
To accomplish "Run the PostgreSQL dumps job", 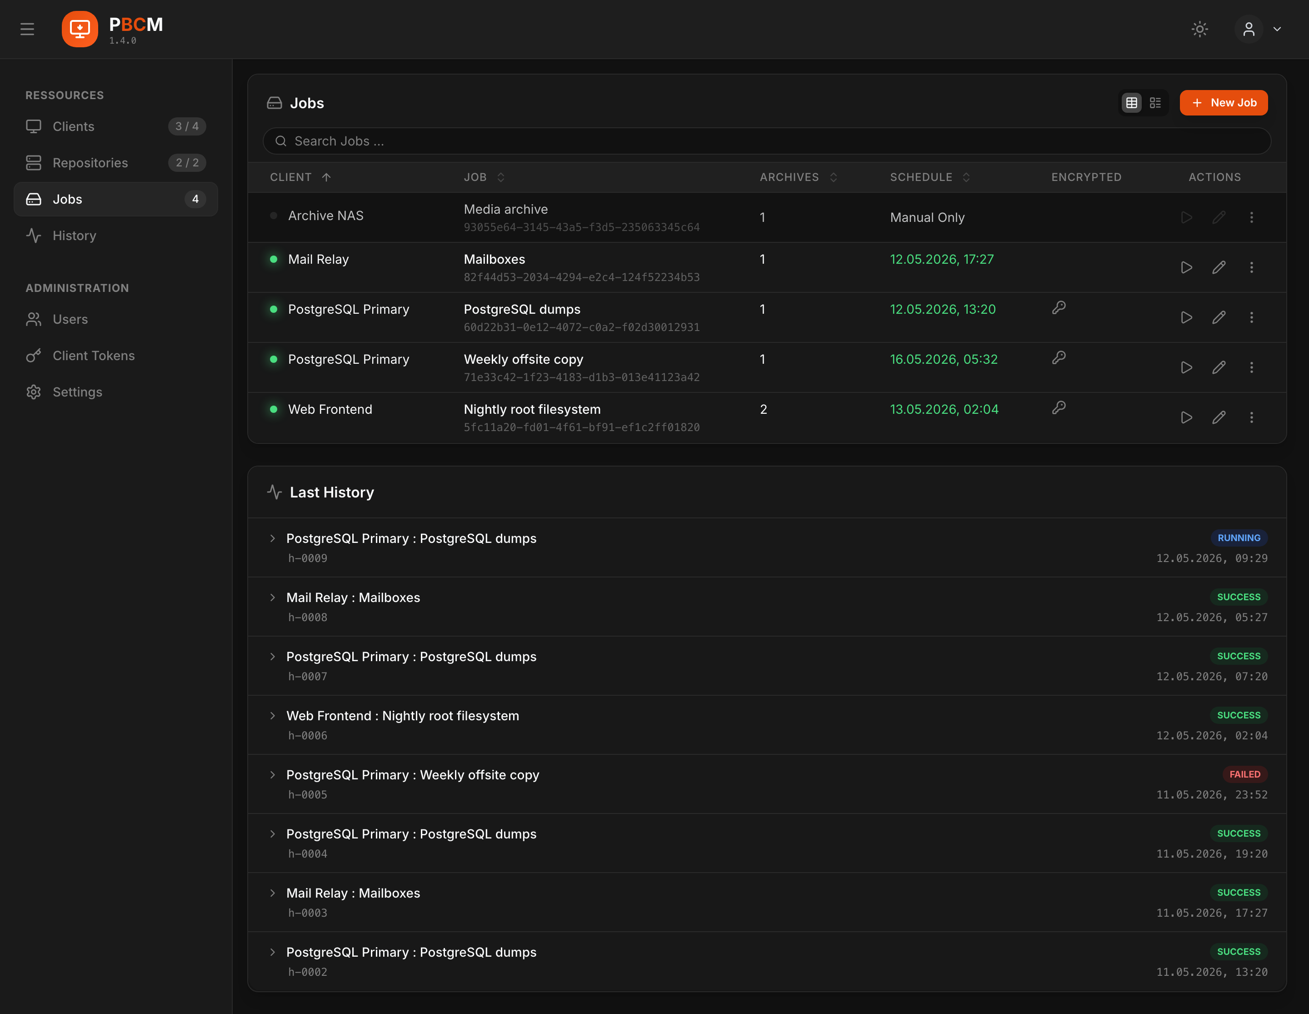I will [1186, 317].
